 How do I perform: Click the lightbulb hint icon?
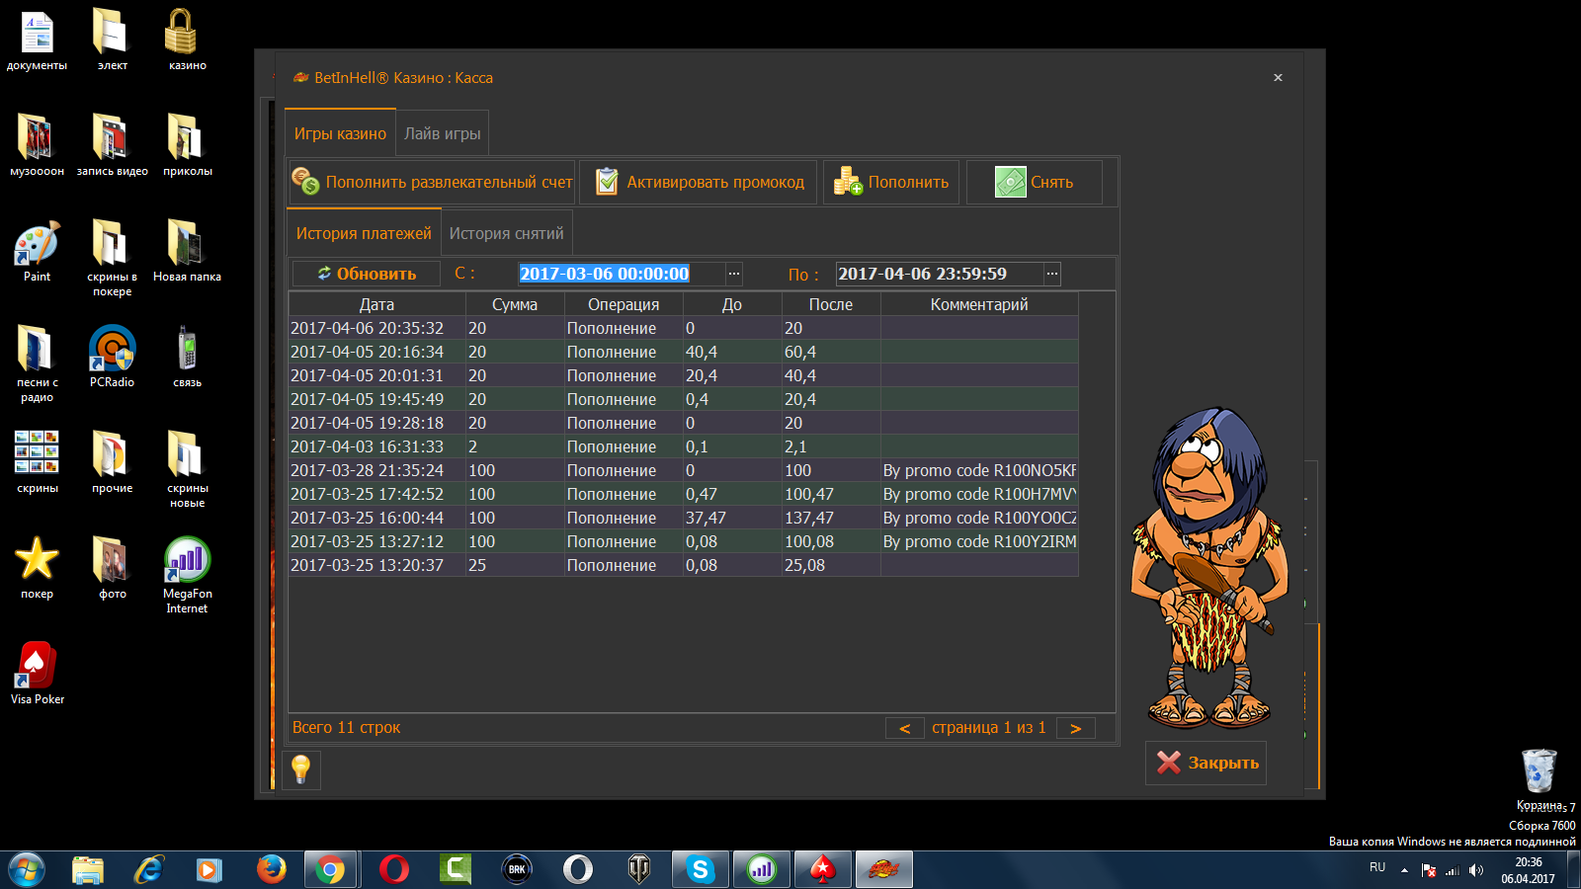(x=301, y=769)
